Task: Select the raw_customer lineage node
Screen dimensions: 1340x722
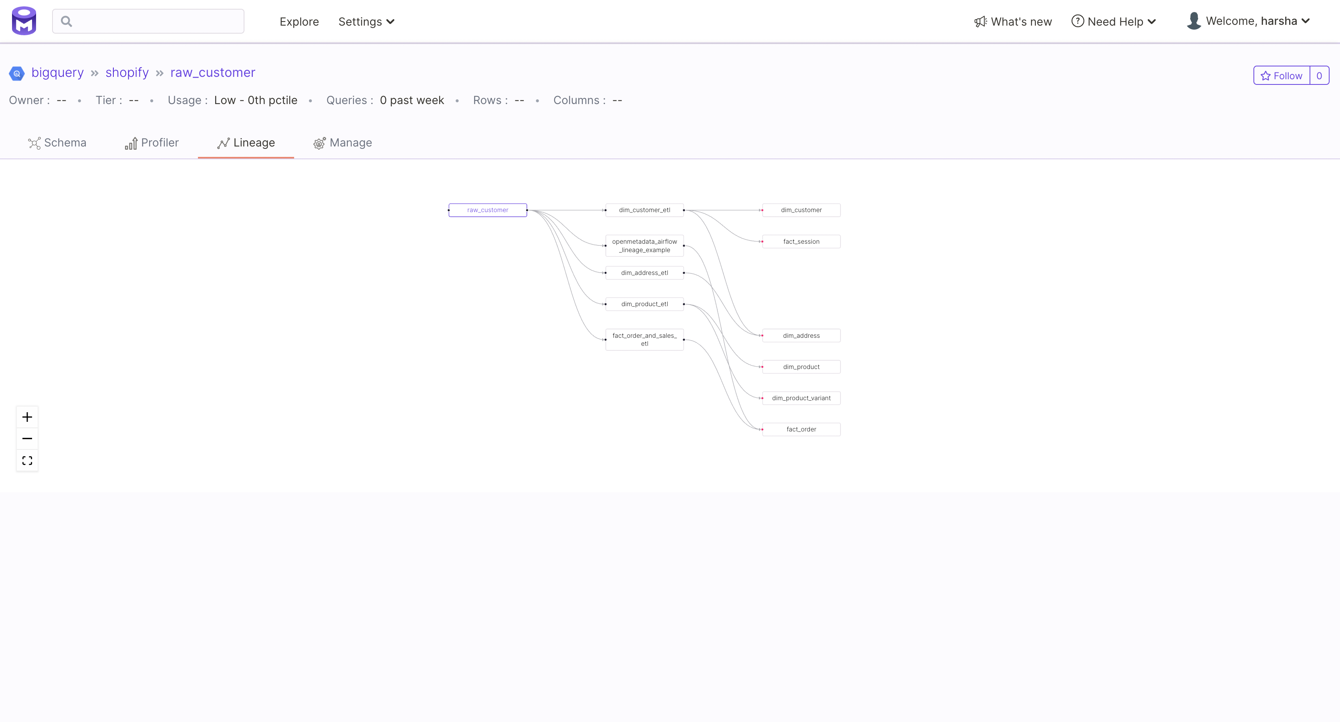Action: pos(487,211)
